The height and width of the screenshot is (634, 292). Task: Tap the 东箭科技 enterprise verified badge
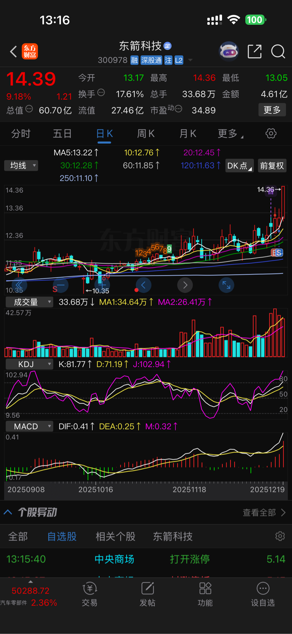tap(168, 46)
